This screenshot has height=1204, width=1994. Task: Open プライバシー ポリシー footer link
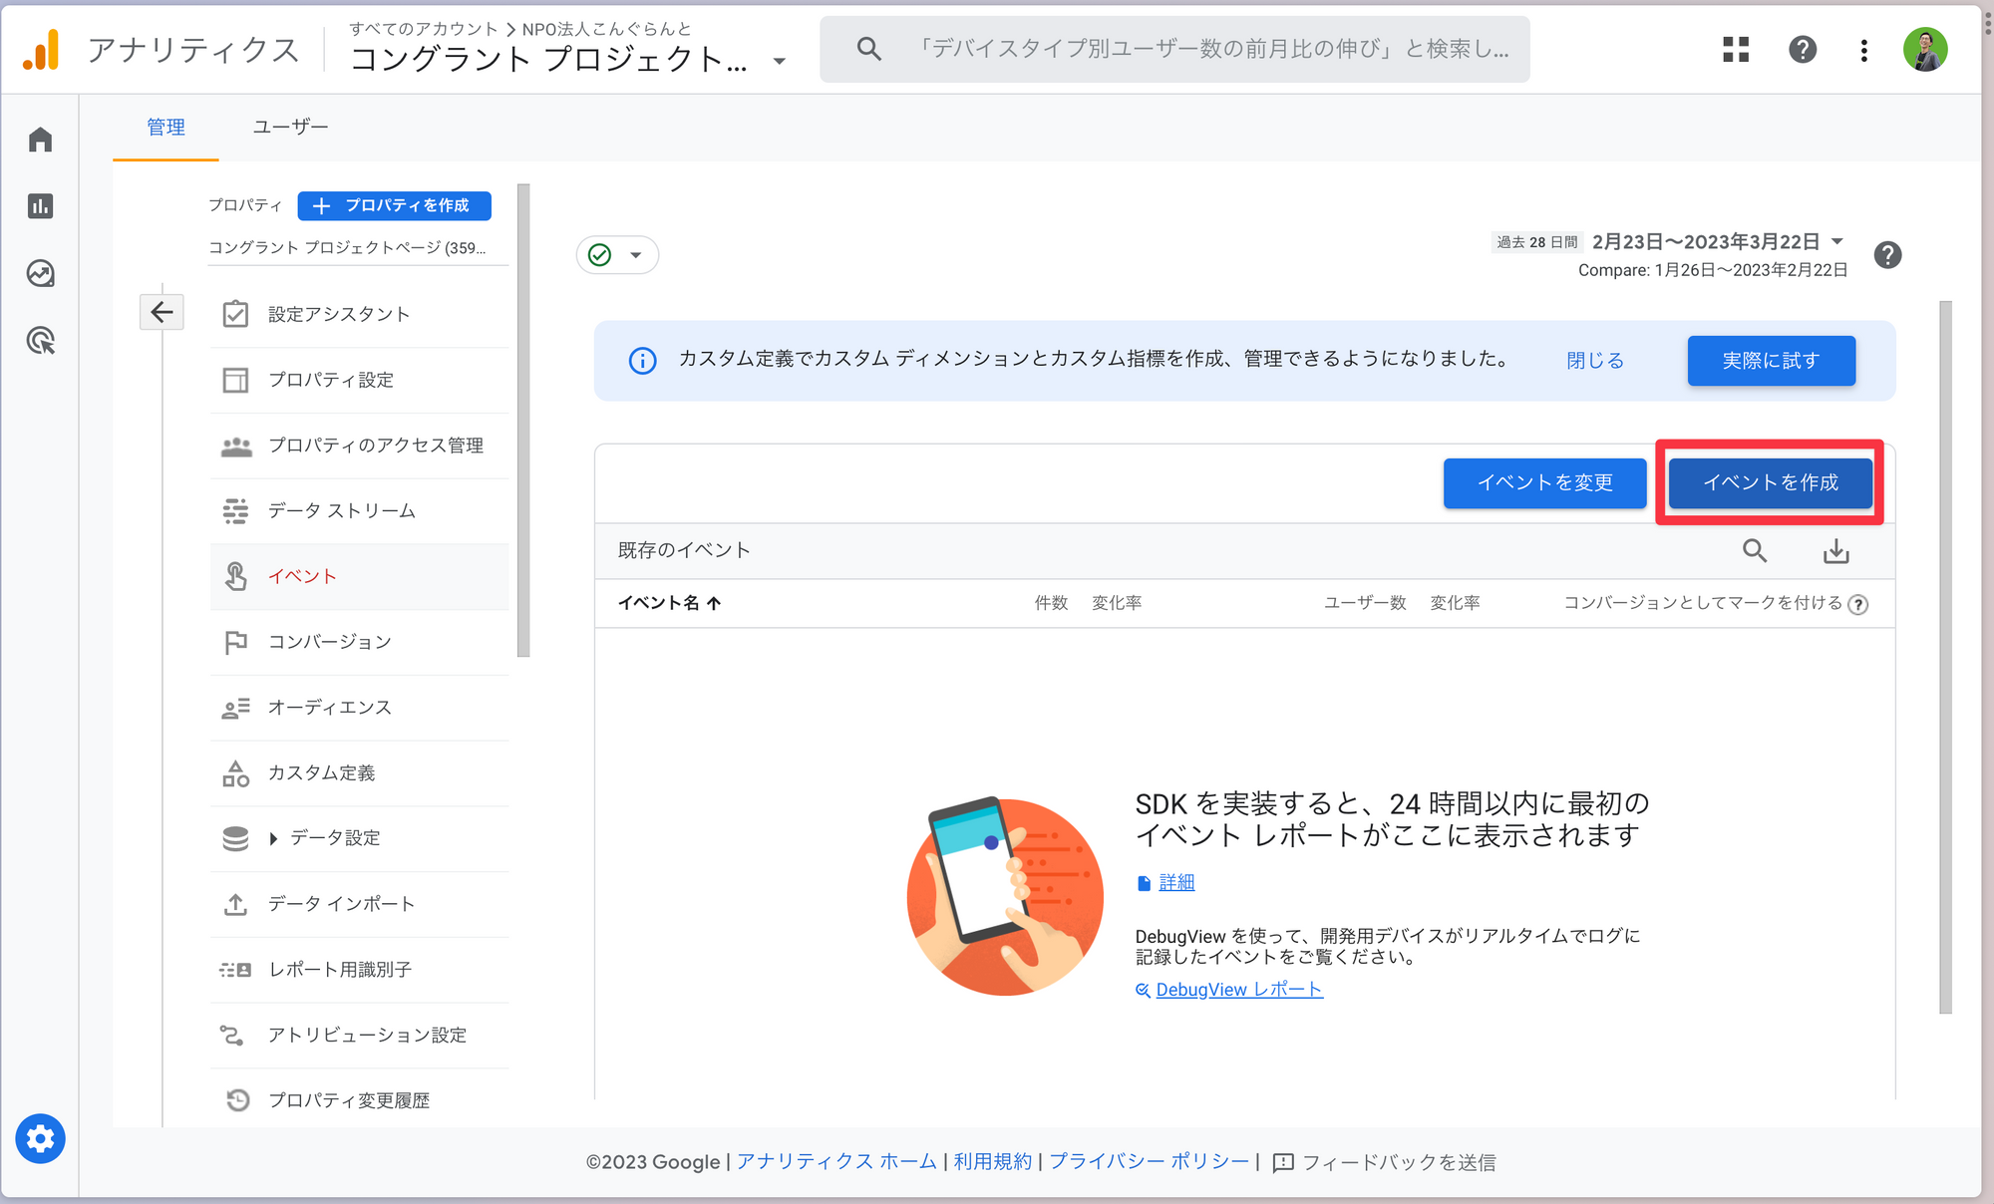tap(1149, 1161)
